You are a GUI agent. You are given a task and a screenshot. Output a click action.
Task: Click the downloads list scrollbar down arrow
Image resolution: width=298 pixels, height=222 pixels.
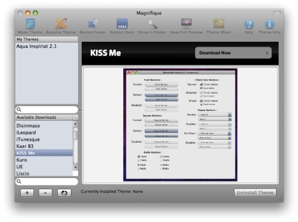click(75, 167)
